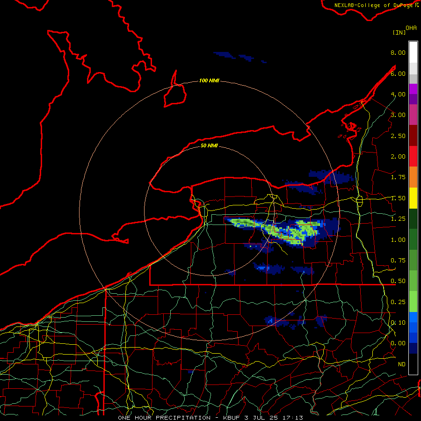Click the NEXLAB-College of DuPage credit text
Image resolution: width=421 pixels, height=421 pixels.
click(x=373, y=5)
